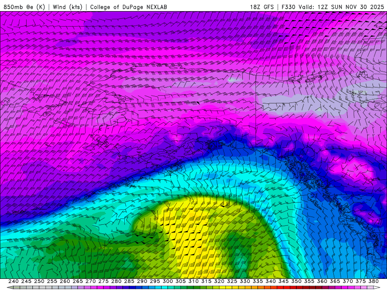This screenshot has height=290, width=387.
Task: Click the 295 colorbar label
Action: click(155, 281)
